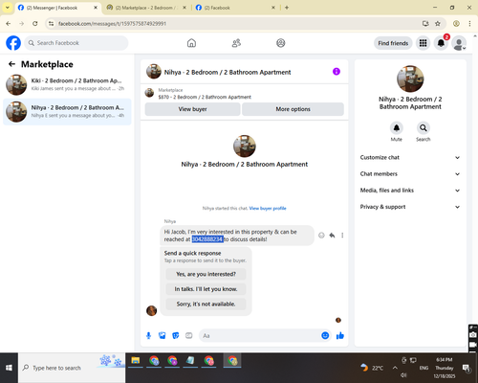Click the More options button

coord(293,109)
